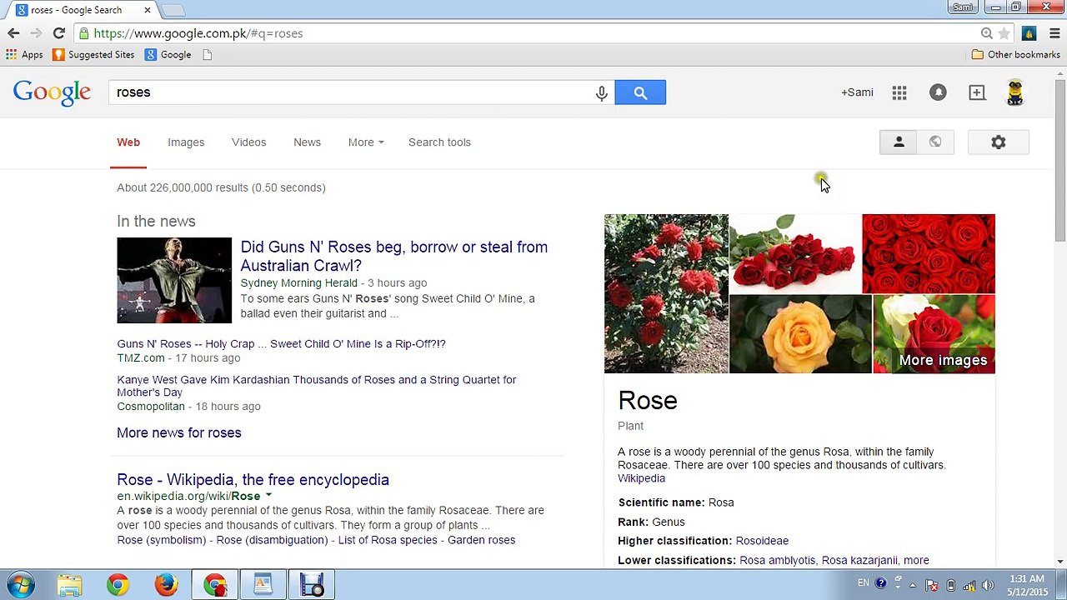The height and width of the screenshot is (600, 1067).
Task: Open the Rosa kazarjanii link
Action: (859, 560)
